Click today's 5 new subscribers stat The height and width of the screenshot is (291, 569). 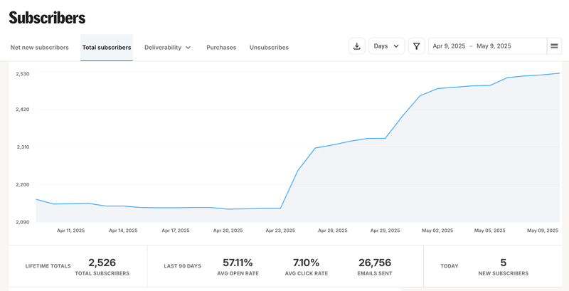point(503,263)
